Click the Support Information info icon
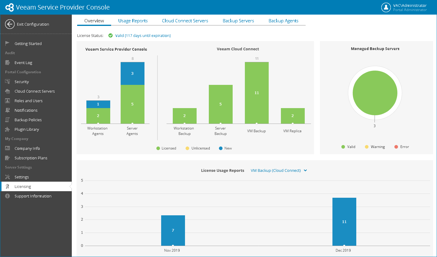This screenshot has width=437, height=257. click(x=7, y=196)
